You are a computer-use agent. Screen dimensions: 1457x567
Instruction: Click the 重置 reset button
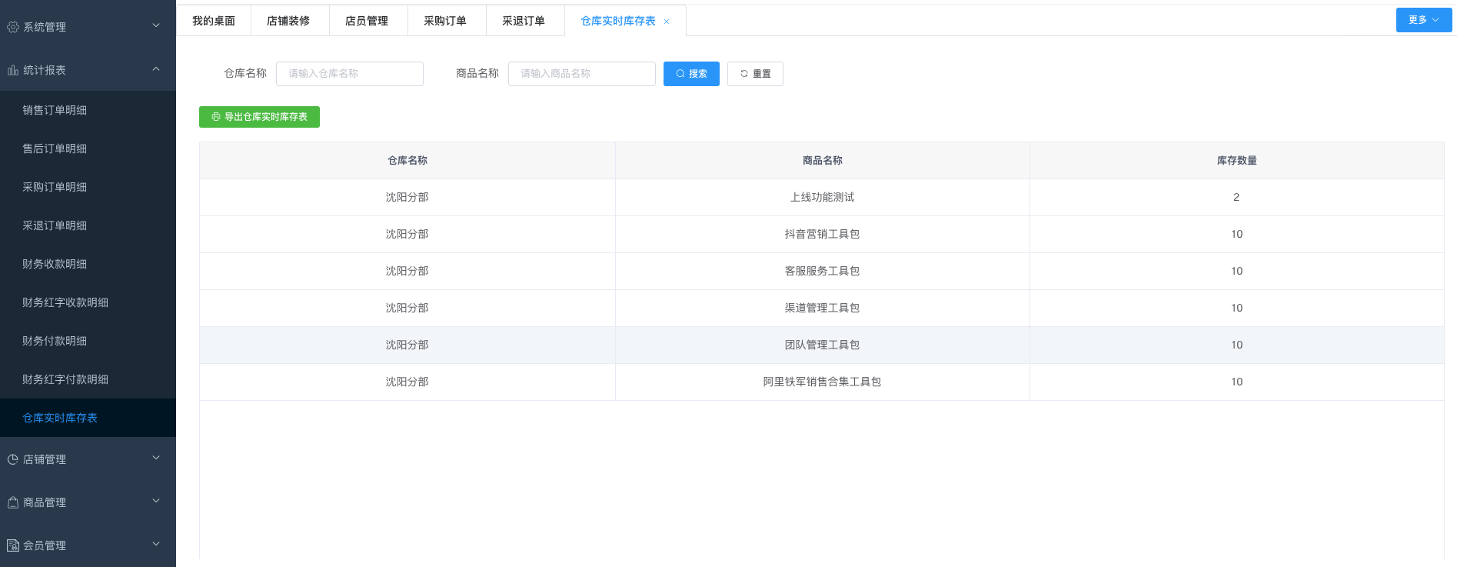755,74
